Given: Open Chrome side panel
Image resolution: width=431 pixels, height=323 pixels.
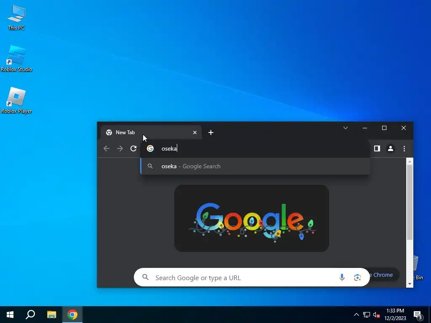Looking at the screenshot, I should click(377, 148).
